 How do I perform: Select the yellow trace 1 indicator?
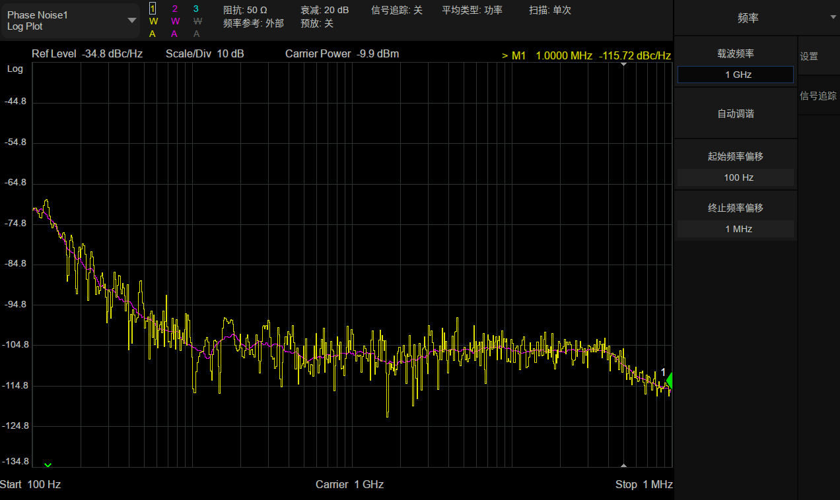pos(153,9)
